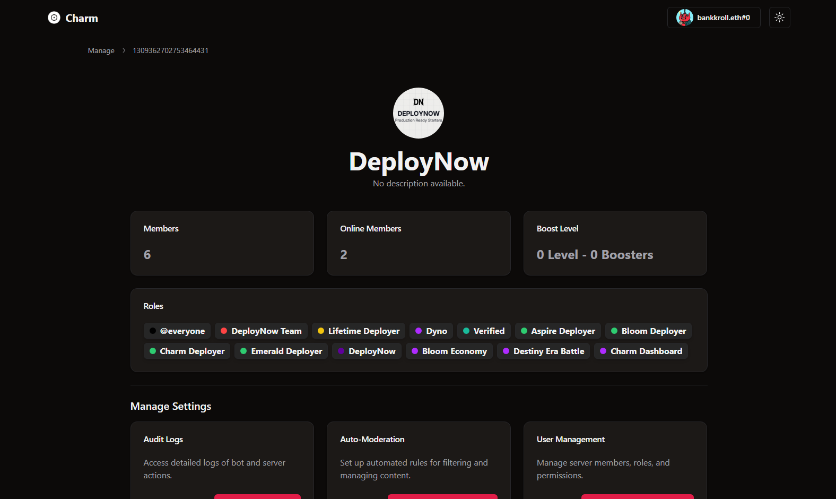Click the Charm logo icon
The height and width of the screenshot is (499, 836).
coord(54,18)
